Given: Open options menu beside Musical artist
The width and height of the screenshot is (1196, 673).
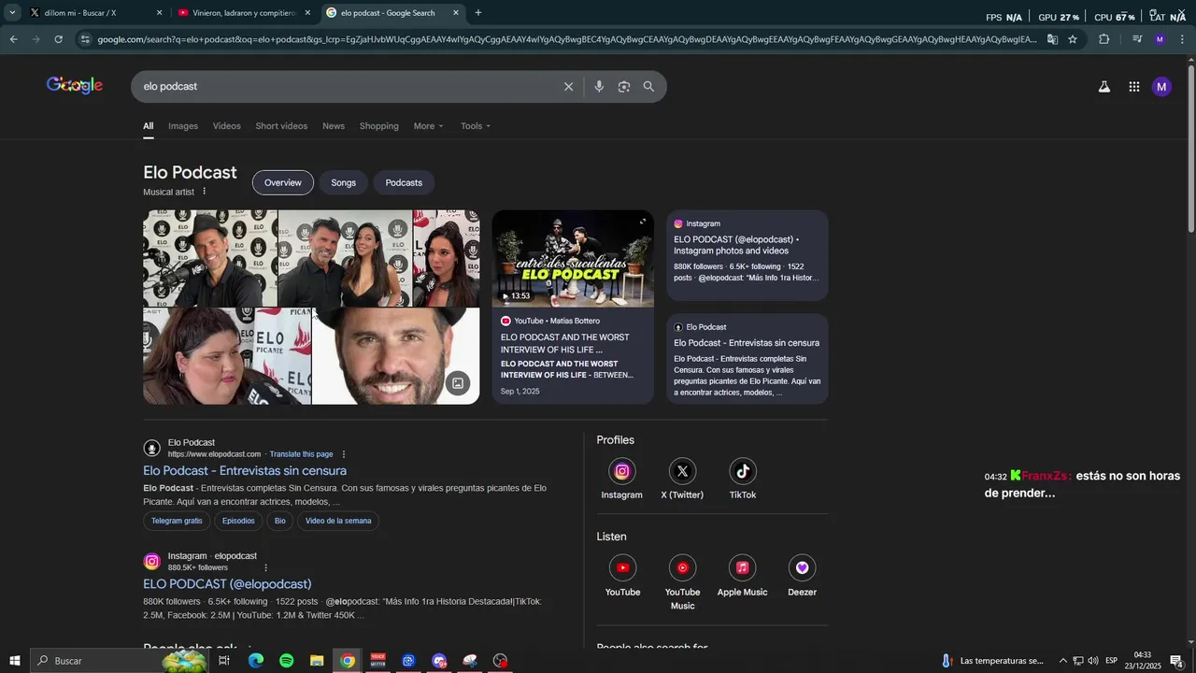Looking at the screenshot, I should [205, 192].
